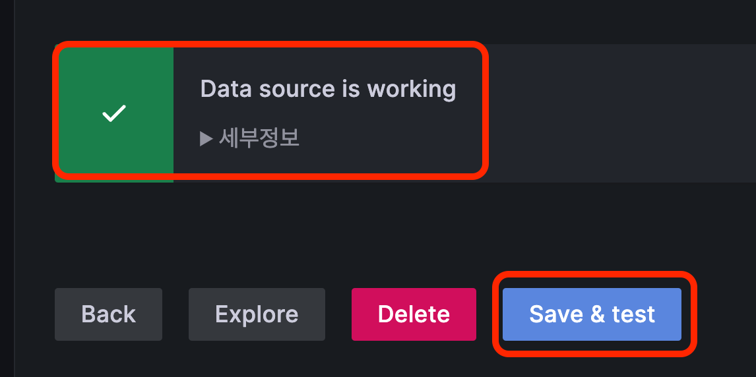Go back using the Back button
Image resolution: width=756 pixels, height=377 pixels.
click(x=108, y=314)
